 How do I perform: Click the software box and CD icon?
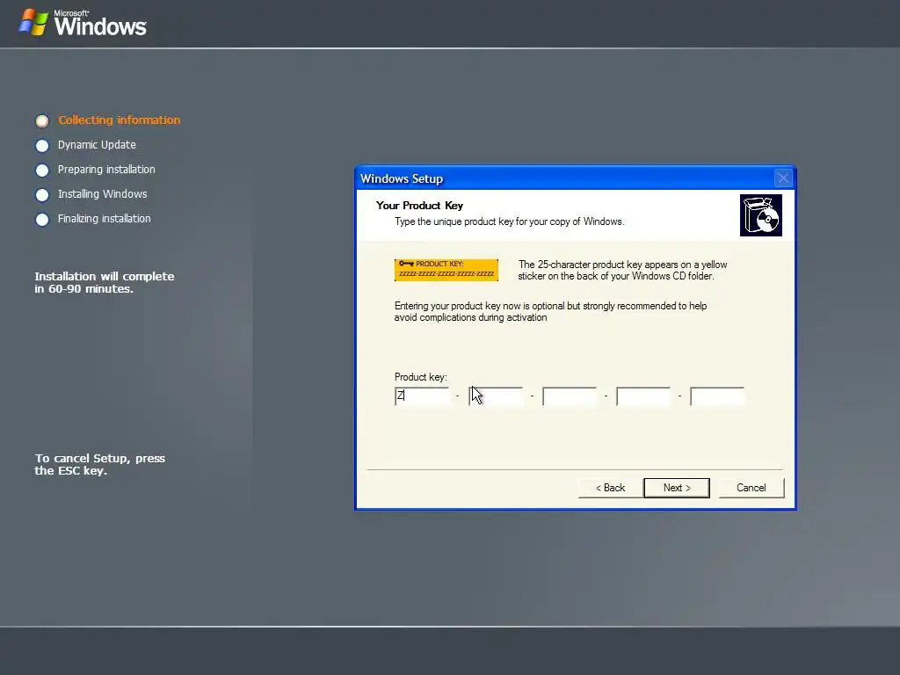pos(761,215)
